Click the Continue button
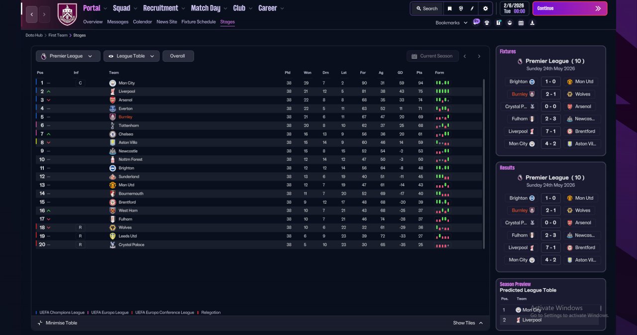 click(x=570, y=8)
